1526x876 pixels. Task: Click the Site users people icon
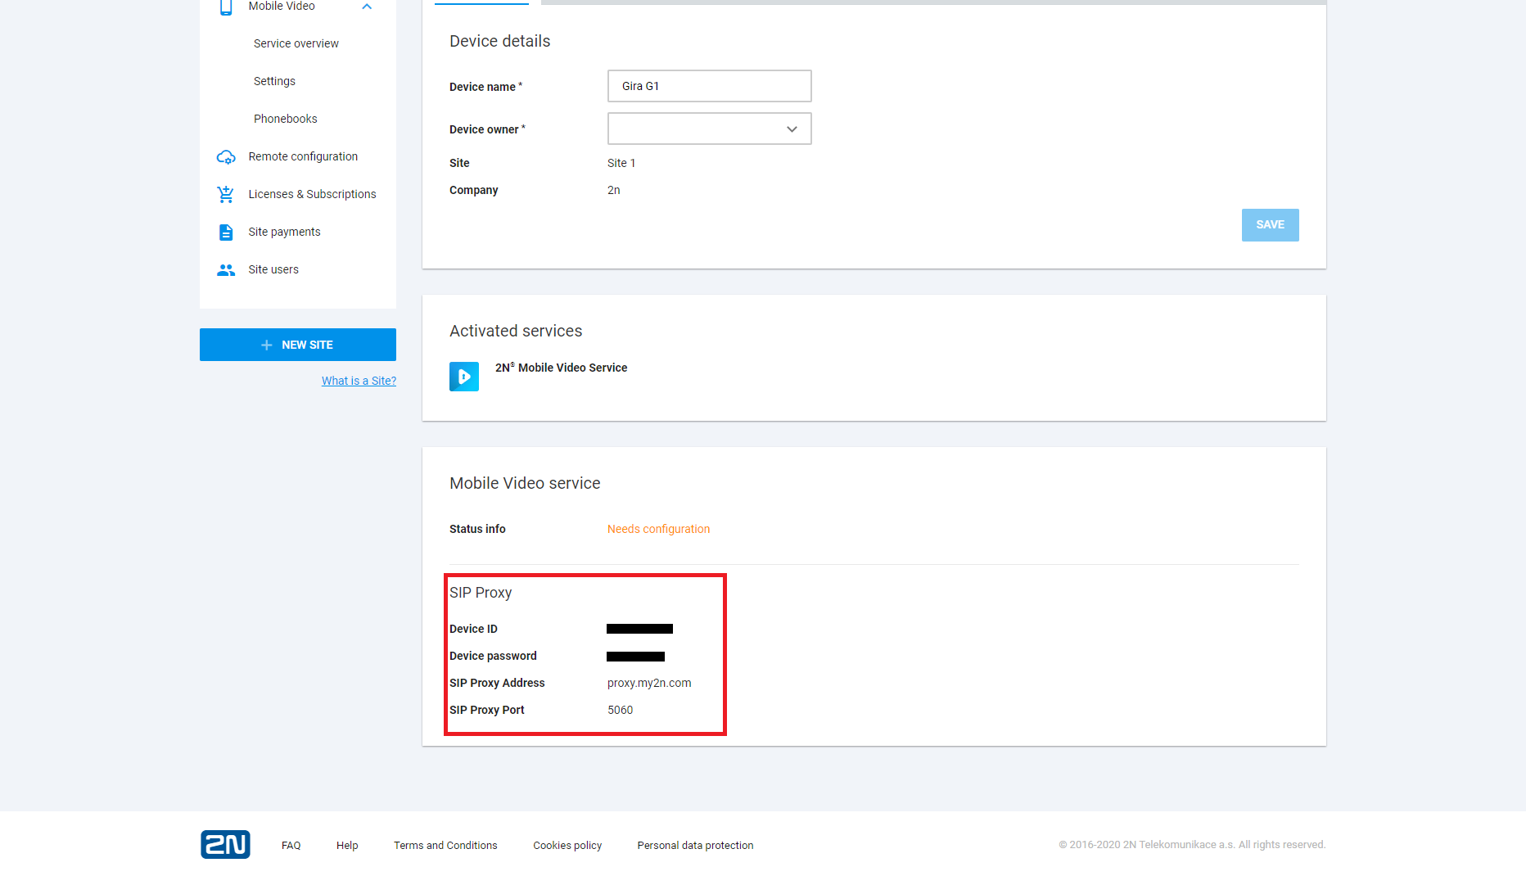pos(226,270)
